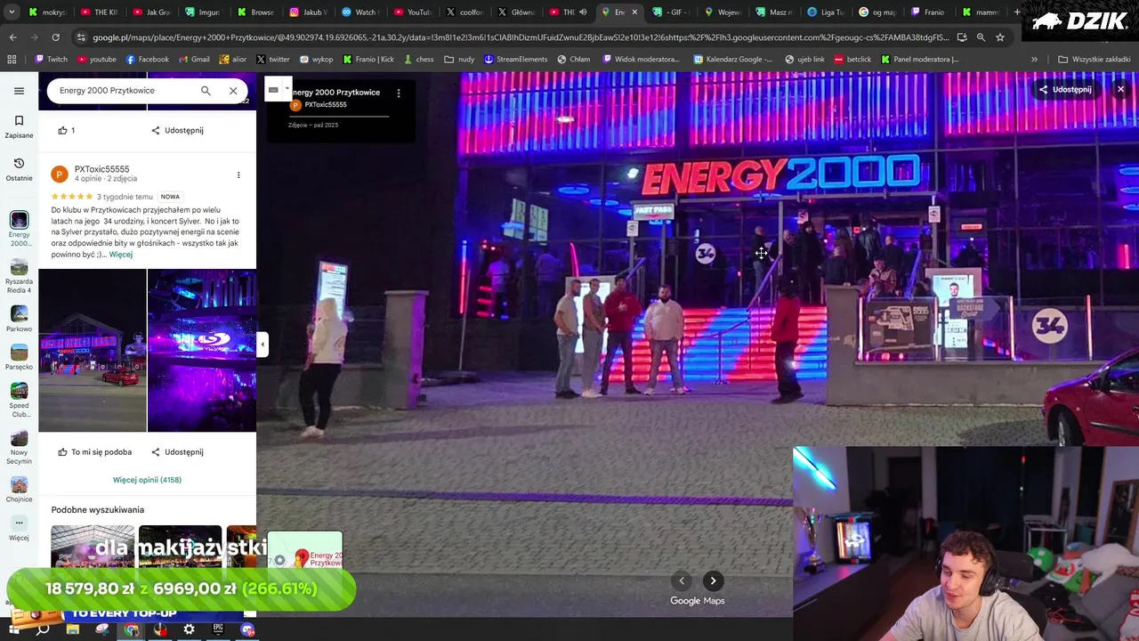This screenshot has height=641, width=1139.
Task: Show hidden bookmarks chevron
Action: coord(1034,60)
